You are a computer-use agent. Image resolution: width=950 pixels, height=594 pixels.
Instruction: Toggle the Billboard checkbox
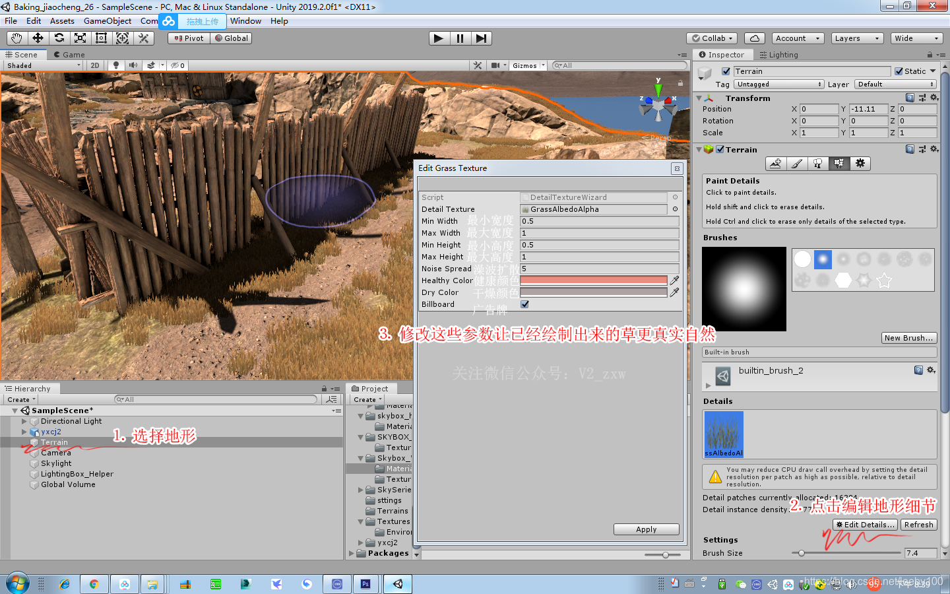tap(524, 304)
